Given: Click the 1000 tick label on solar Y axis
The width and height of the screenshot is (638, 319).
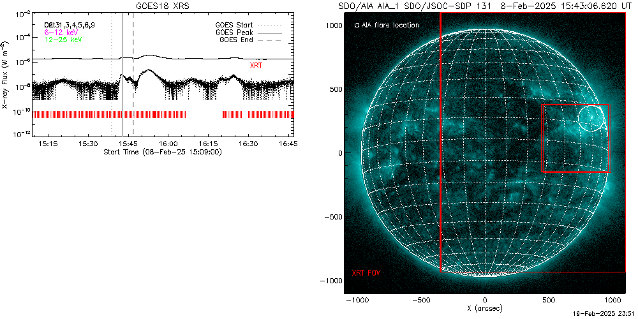Looking at the screenshot, I should point(334,26).
